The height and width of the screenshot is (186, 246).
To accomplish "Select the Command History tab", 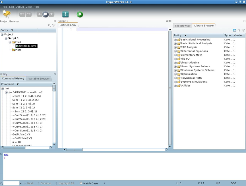I will pos(13,78).
